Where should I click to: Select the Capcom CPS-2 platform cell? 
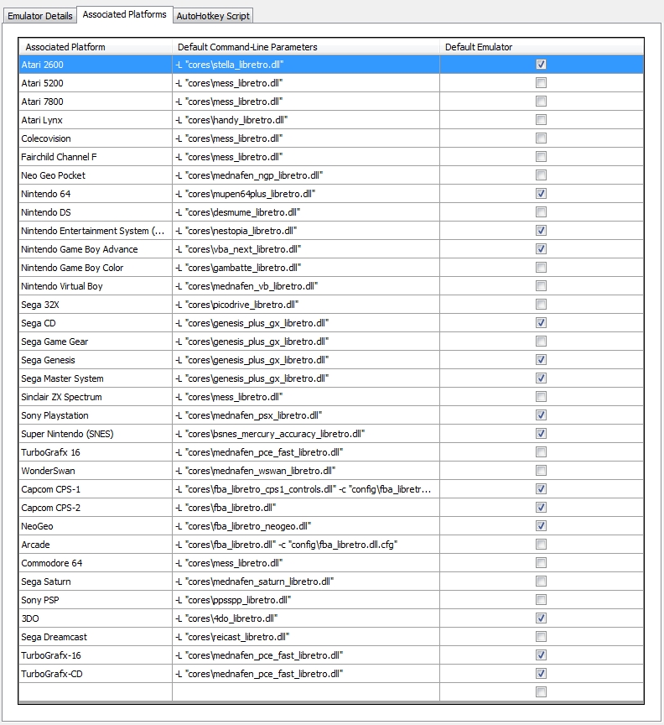[x=96, y=507]
